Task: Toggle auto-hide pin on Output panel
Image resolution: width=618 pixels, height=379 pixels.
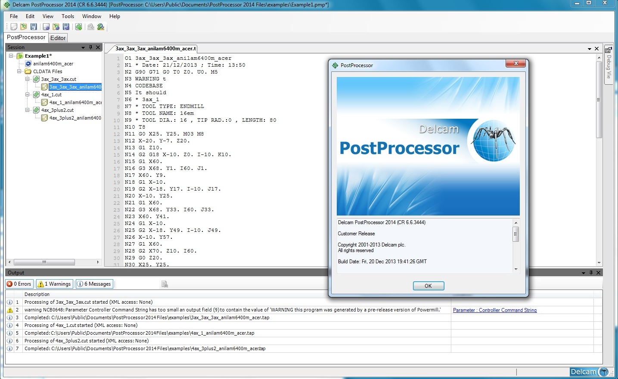Action: (591, 273)
